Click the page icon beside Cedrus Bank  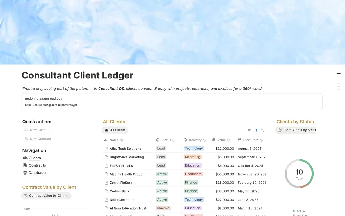click(106, 191)
